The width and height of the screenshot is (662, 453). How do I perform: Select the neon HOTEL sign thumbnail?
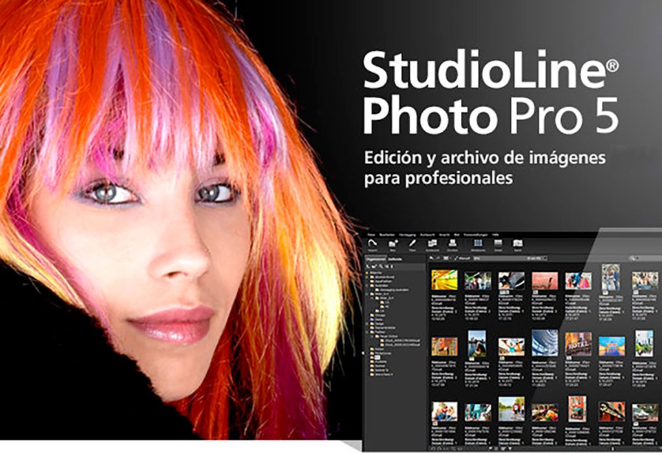pyautogui.click(x=578, y=344)
